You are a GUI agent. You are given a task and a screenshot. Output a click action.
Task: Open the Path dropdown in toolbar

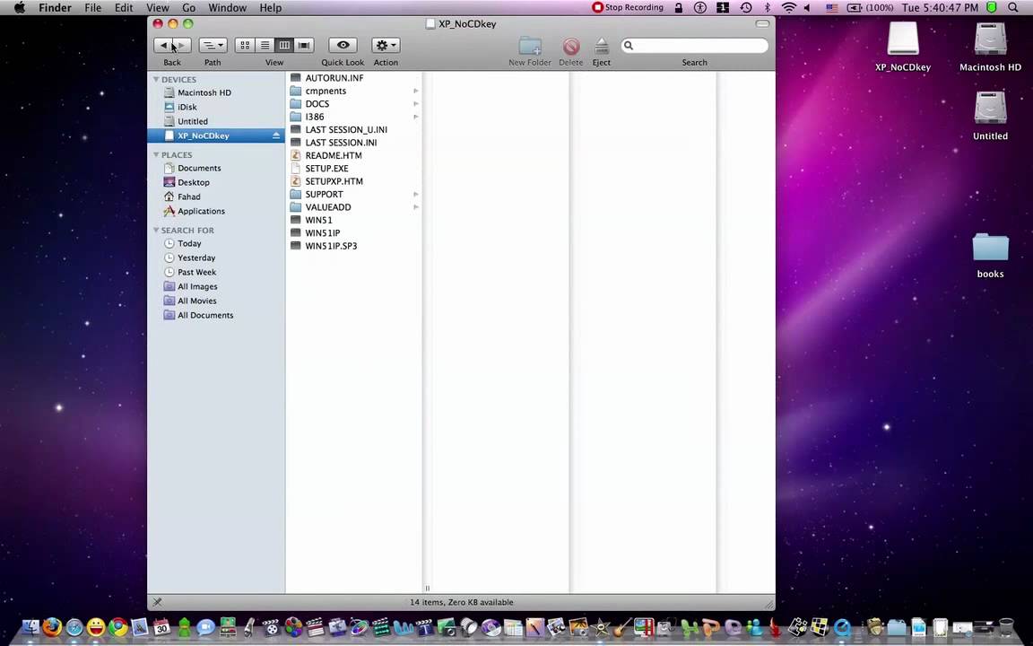213,46
